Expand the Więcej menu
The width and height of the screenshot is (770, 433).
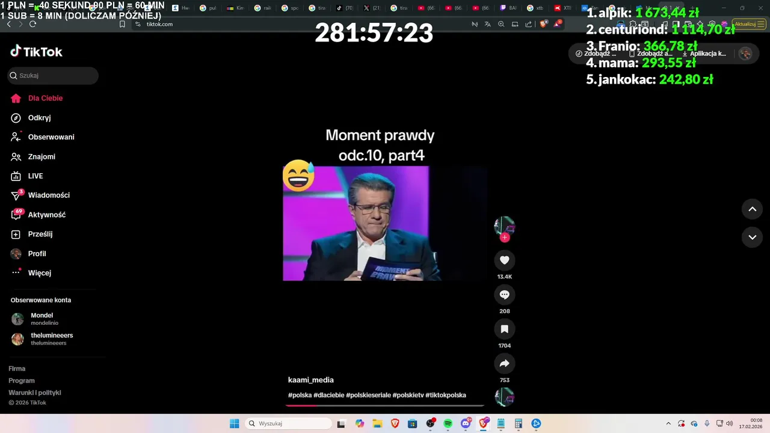pyautogui.click(x=31, y=273)
